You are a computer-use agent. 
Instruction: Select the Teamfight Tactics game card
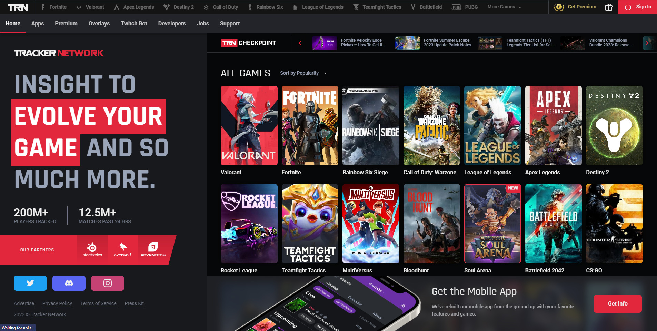click(x=310, y=229)
